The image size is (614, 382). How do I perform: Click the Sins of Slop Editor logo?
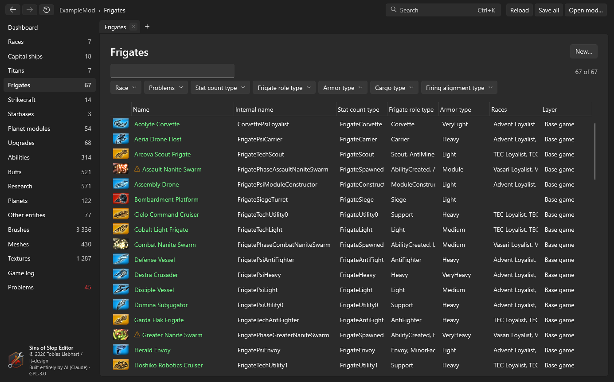(16, 360)
